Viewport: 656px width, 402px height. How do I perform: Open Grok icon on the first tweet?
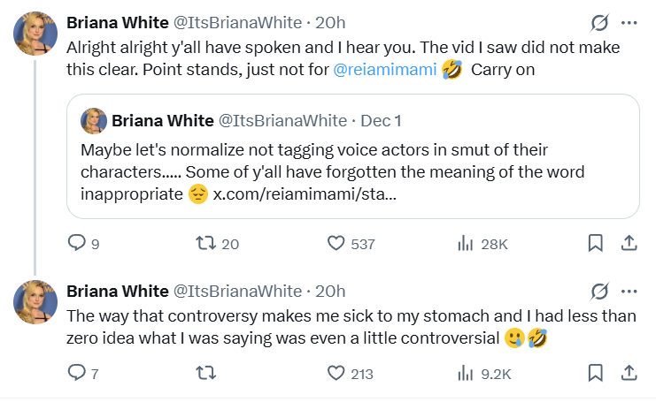point(598,24)
